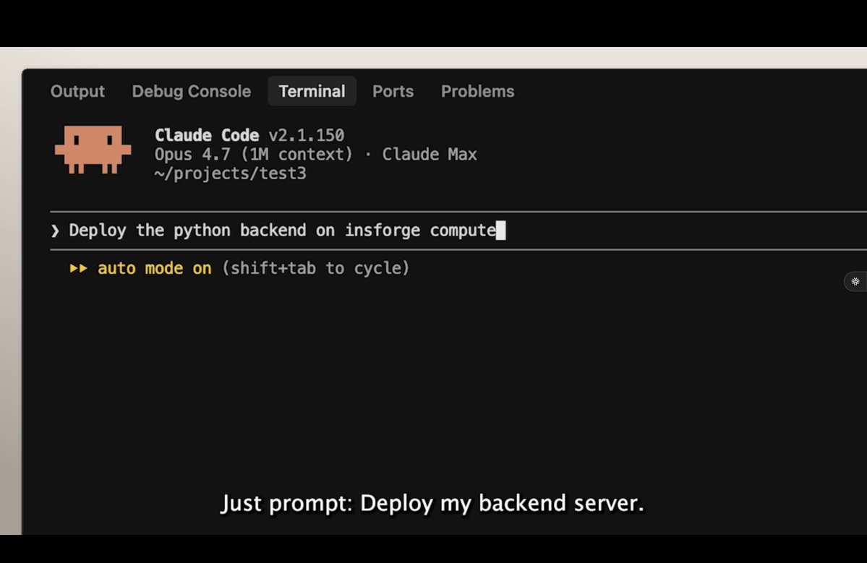This screenshot has width=867, height=563.
Task: Click the prompt chevron before Deploy
Action: (x=55, y=231)
